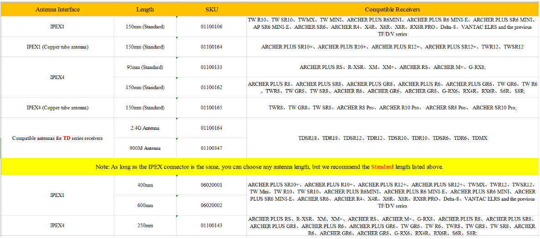Viewport: 540px width, 239px height.
Task: Select the "2.4G Antenna" cell
Action: (x=145, y=128)
